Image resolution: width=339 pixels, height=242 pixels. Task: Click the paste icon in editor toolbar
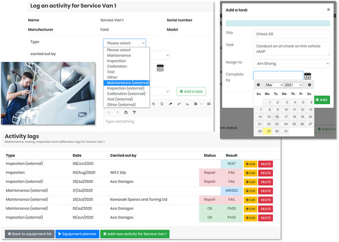coord(126,113)
